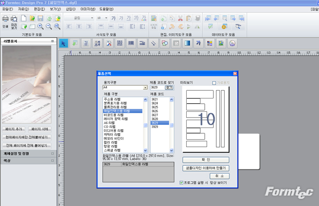Select the gradient fill tool
319x206 pixels.
(x=187, y=43)
